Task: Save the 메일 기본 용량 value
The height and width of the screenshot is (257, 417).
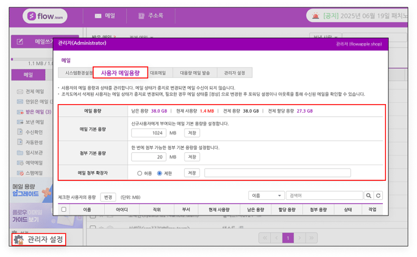Action: pyautogui.click(x=192, y=133)
